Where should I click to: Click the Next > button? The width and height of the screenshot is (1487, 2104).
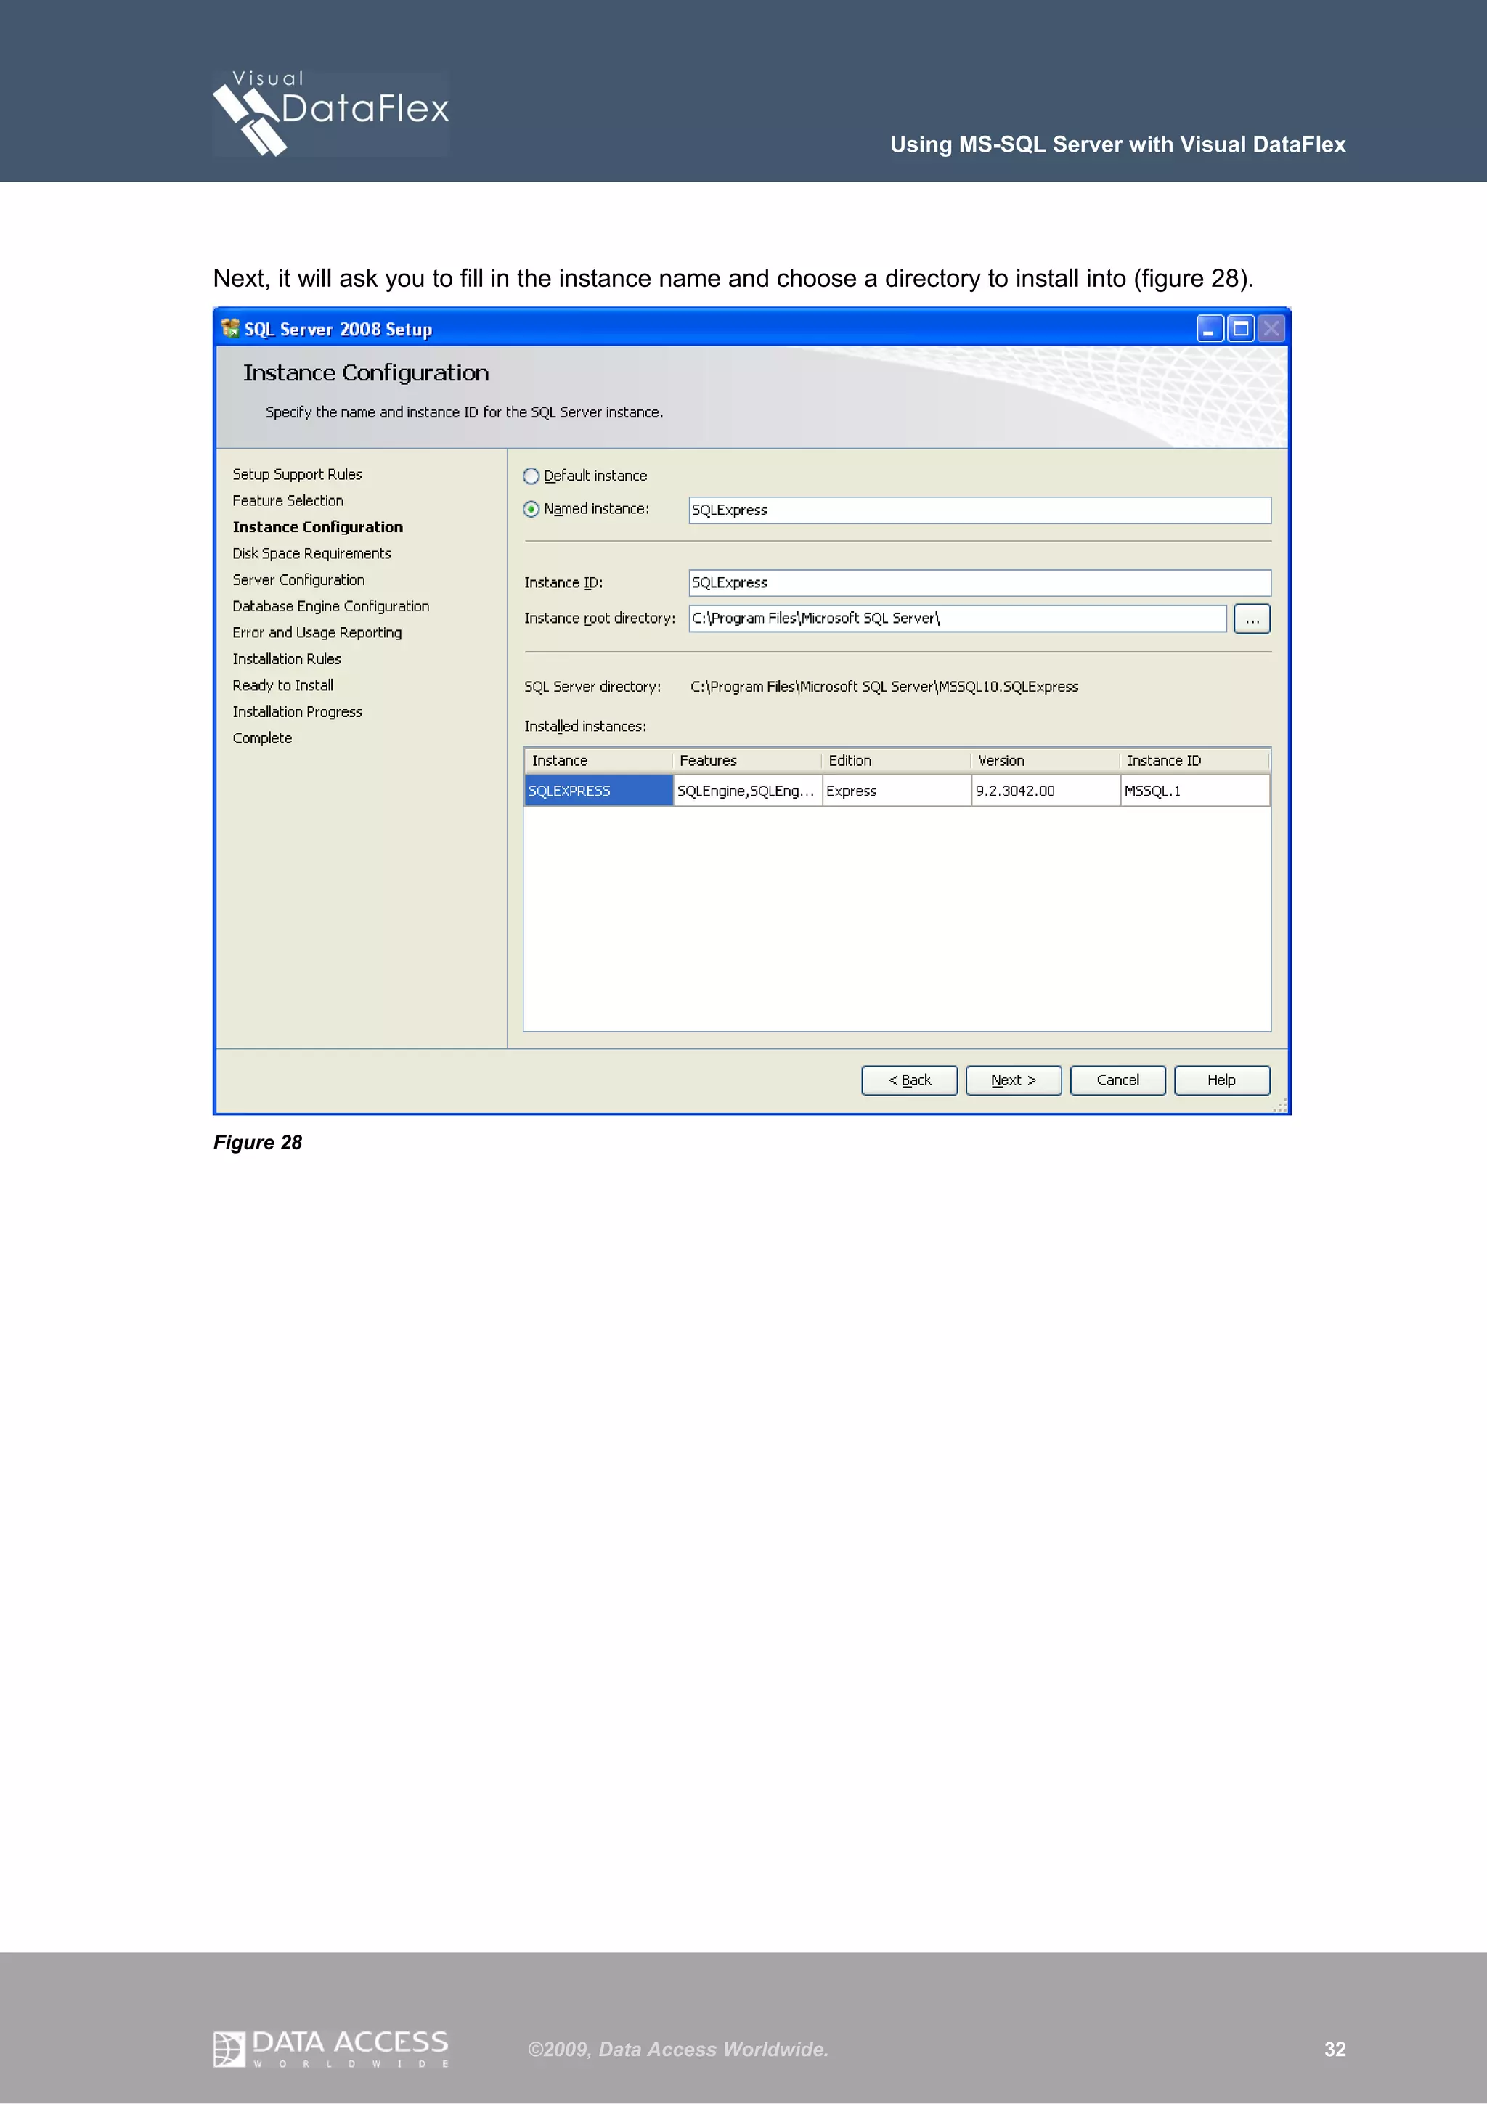tap(1014, 1080)
